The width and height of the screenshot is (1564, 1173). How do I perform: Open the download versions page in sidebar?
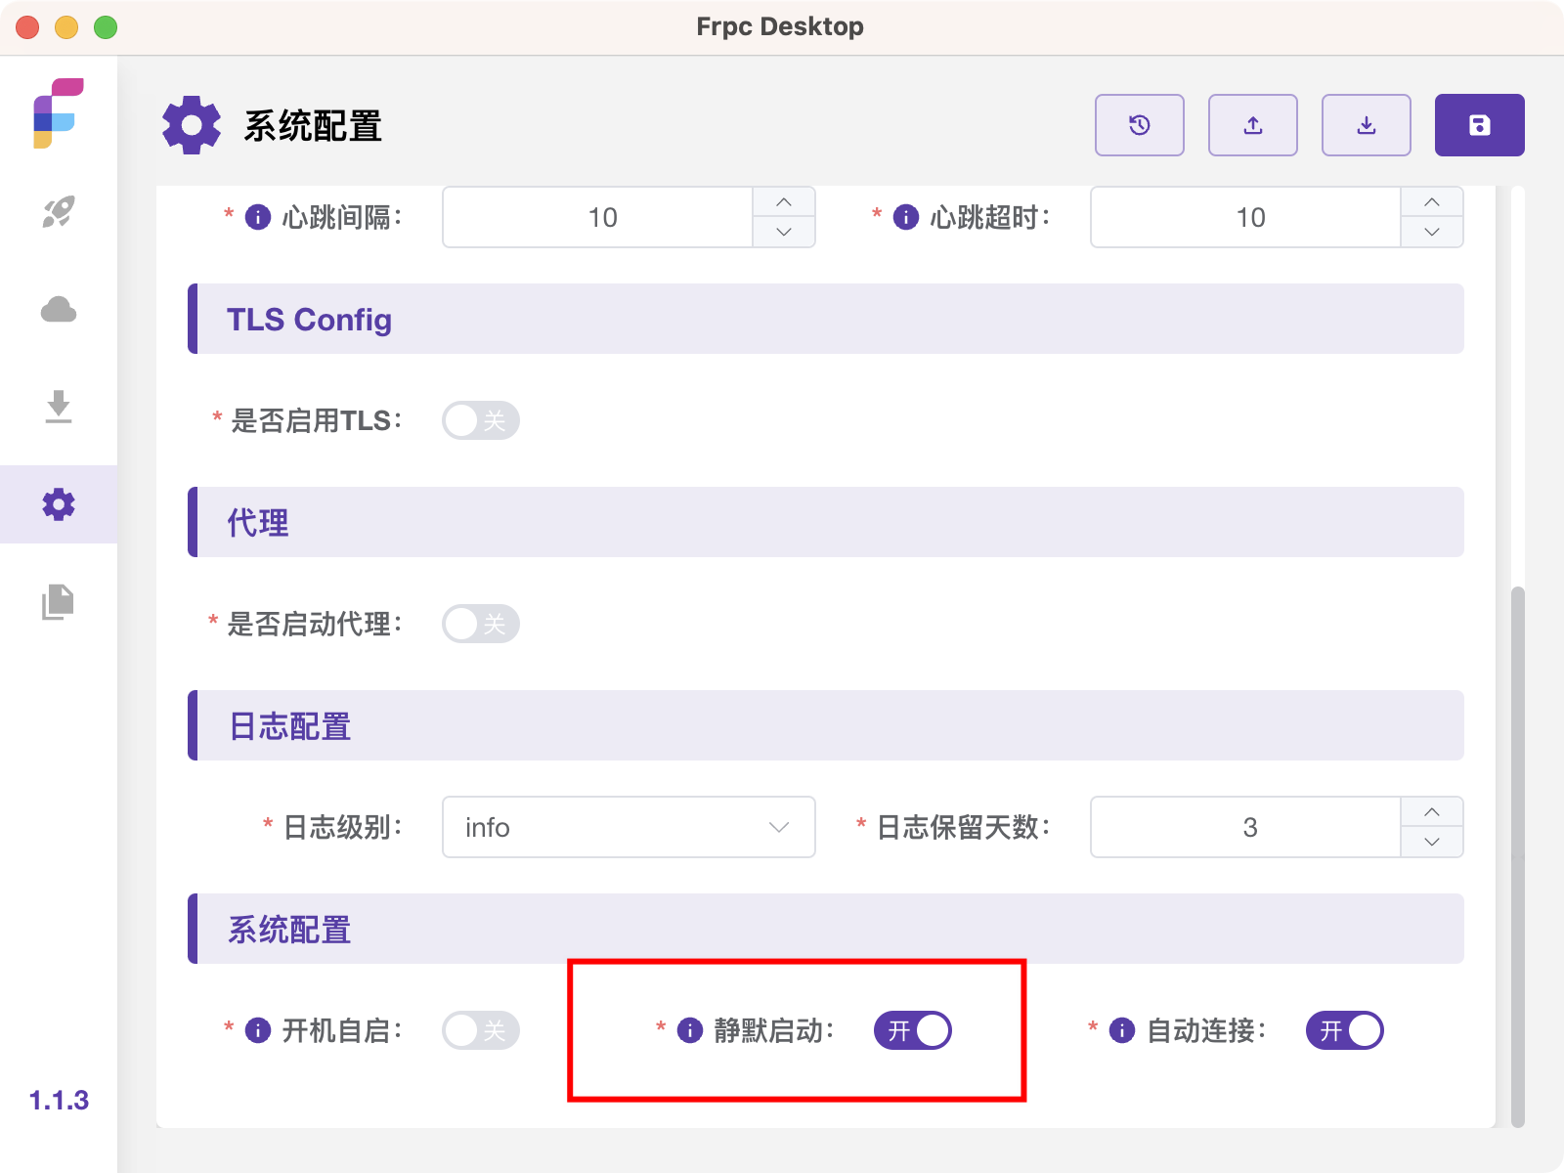pos(59,407)
